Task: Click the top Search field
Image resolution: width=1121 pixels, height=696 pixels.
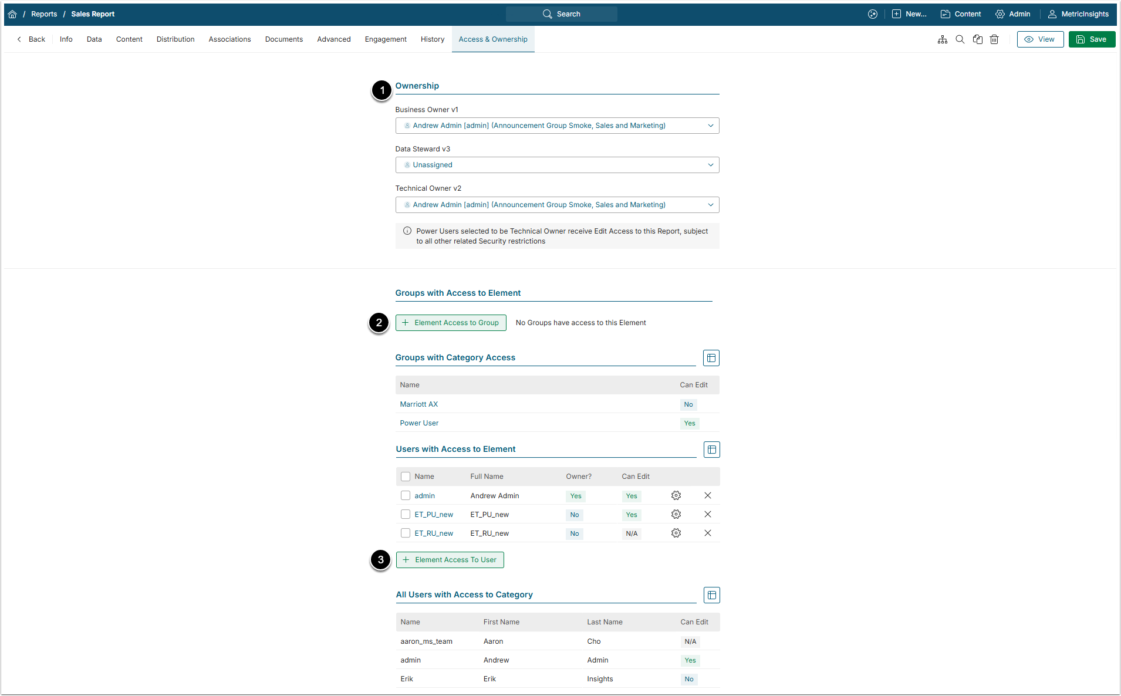Action: coord(562,14)
